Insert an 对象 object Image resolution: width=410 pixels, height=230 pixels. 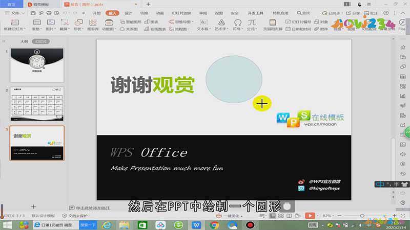click(x=321, y=22)
